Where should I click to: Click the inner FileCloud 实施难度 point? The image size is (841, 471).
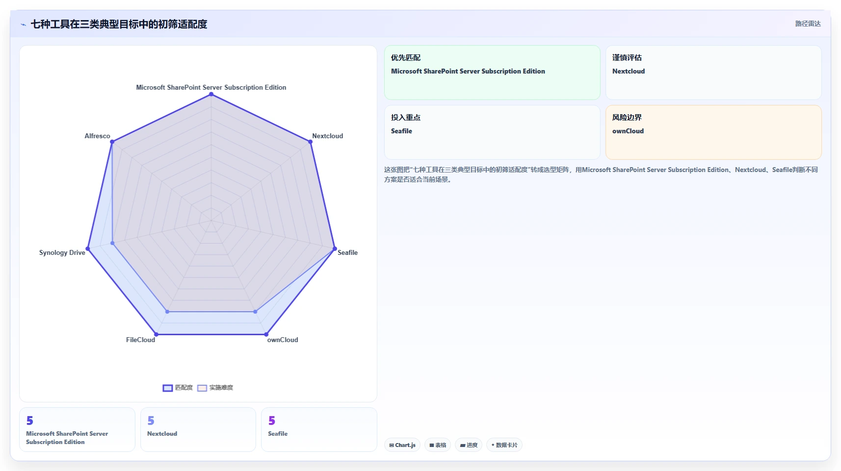click(167, 311)
